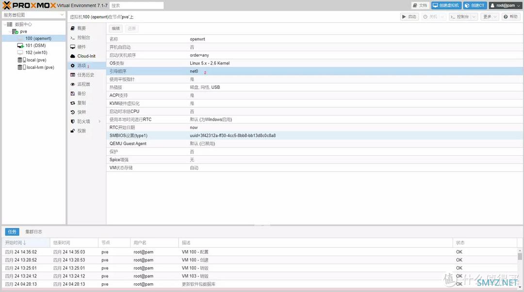Open the 文档 documentation button

click(420, 5)
